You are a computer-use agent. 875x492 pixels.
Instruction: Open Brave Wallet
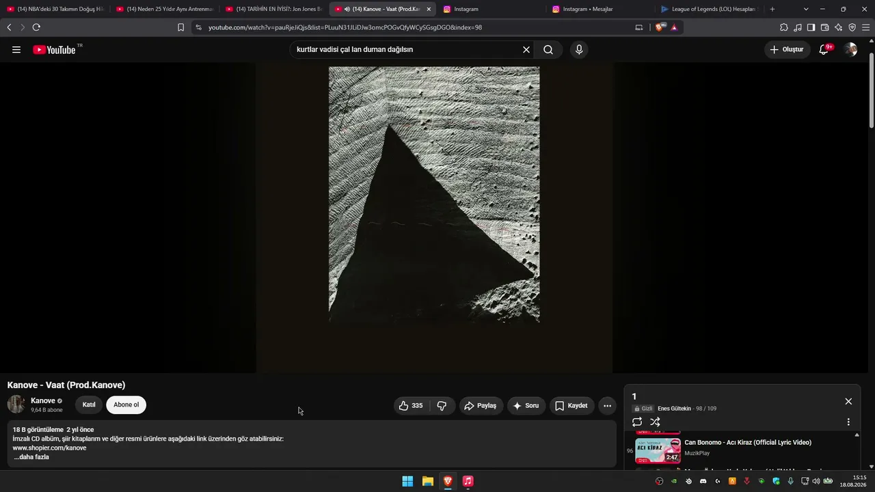pos(825,27)
